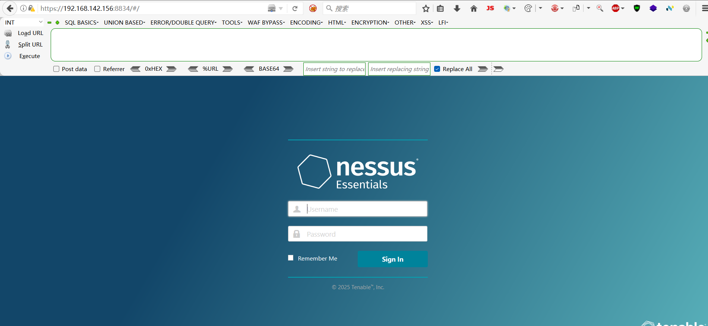Screen dimensions: 708x326
Task: Base64-encode with the BASE64 right arrow
Action: tap(288, 69)
